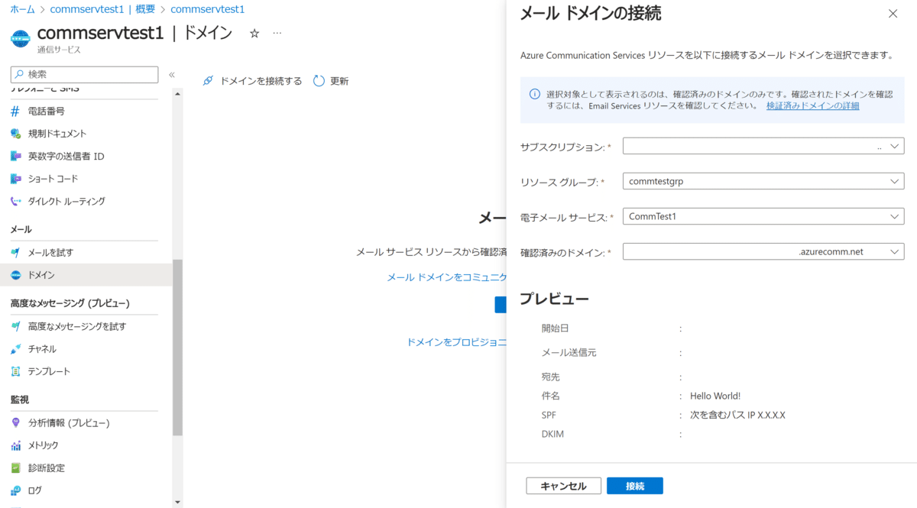Viewport: 917px width, 508px height.
Task: Click the ログ sidebar icon
Action: pos(15,490)
